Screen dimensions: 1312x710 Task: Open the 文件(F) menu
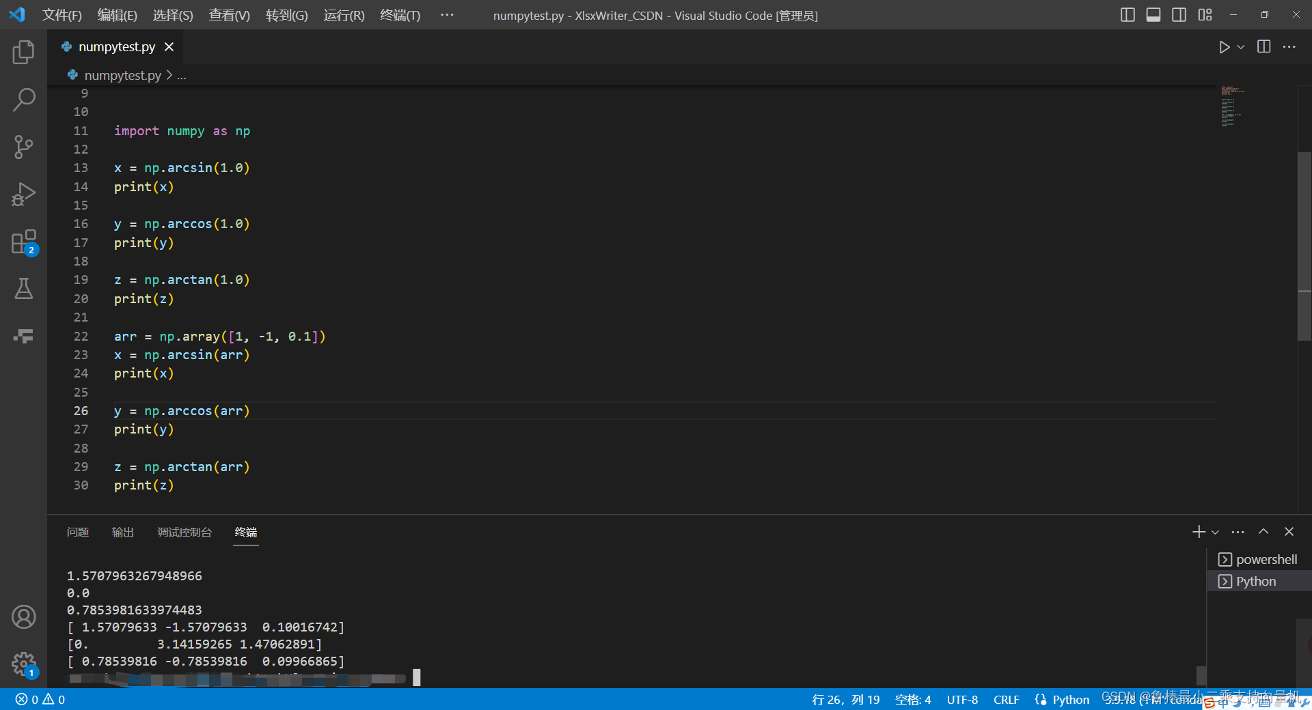pos(61,15)
